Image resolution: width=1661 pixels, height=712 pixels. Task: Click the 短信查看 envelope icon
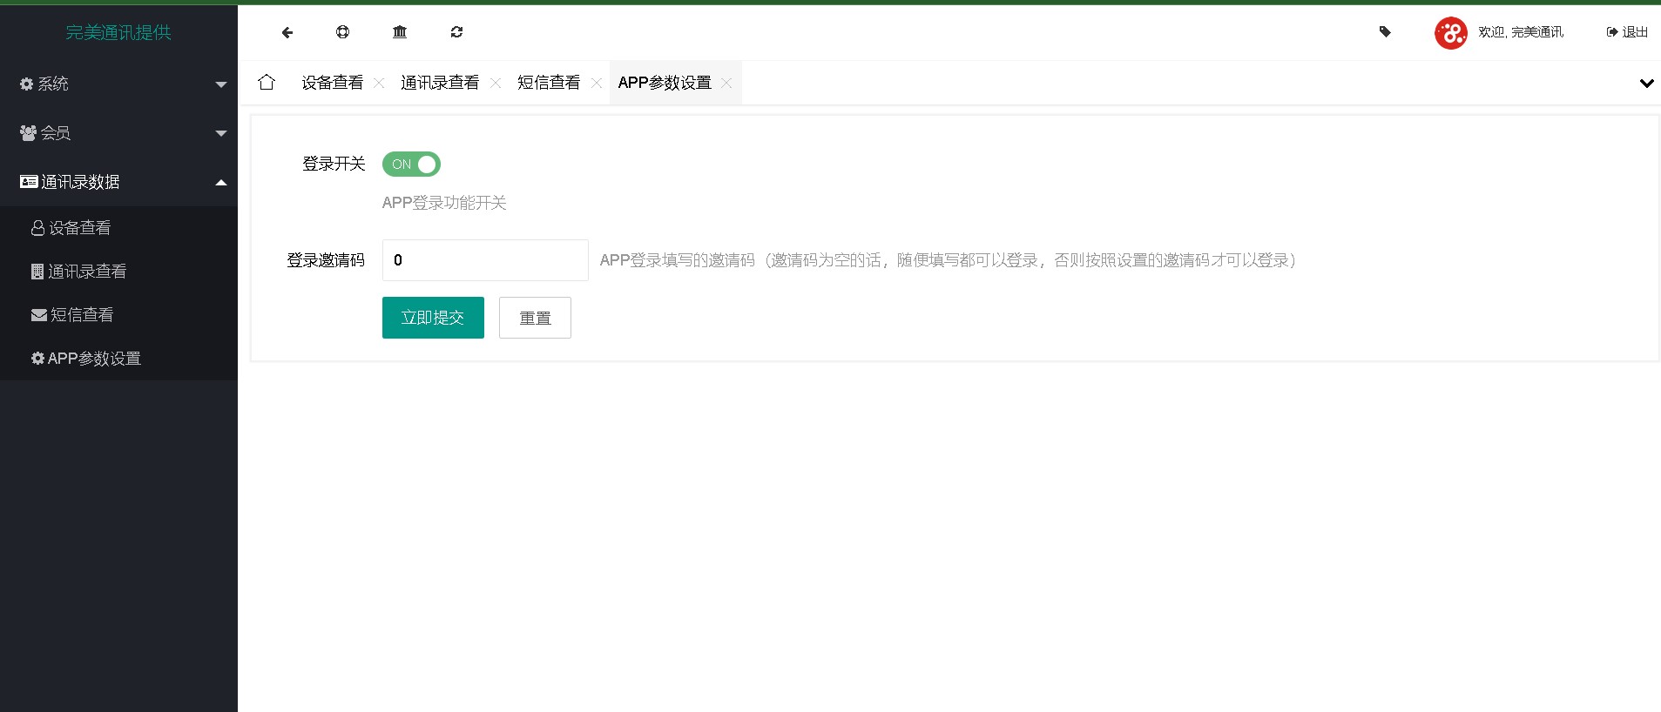click(39, 315)
